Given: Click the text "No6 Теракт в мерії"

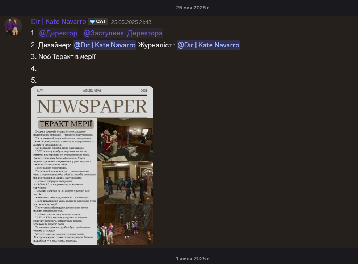Looking at the screenshot, I should point(67,56).
